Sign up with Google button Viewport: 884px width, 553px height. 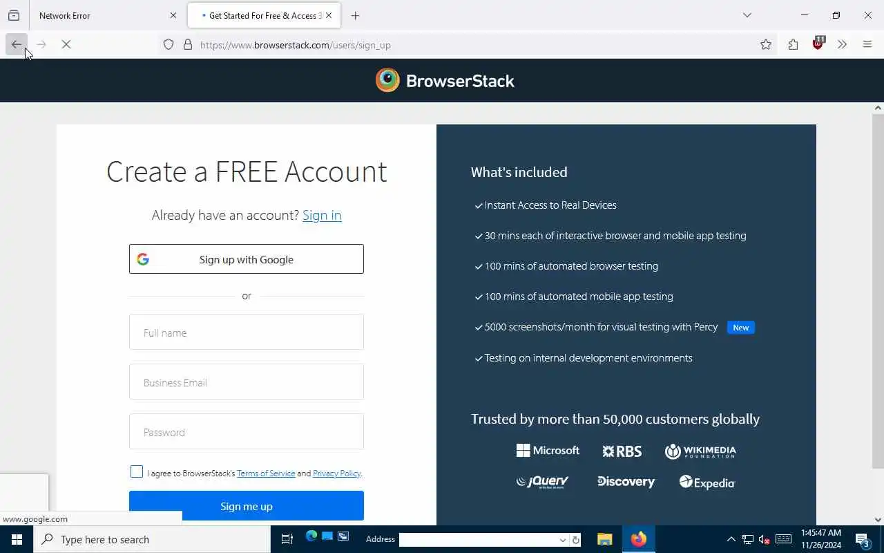[247, 259]
